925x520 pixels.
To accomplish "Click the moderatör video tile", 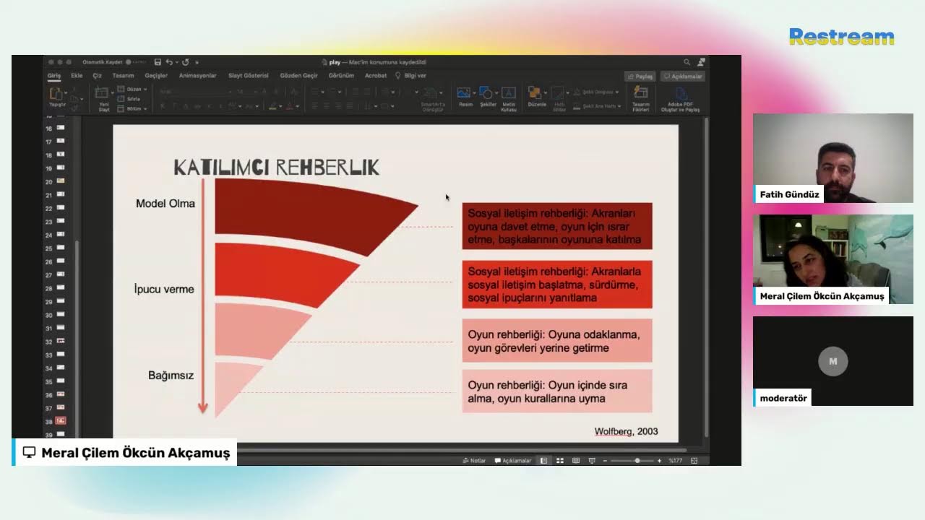I will [833, 361].
